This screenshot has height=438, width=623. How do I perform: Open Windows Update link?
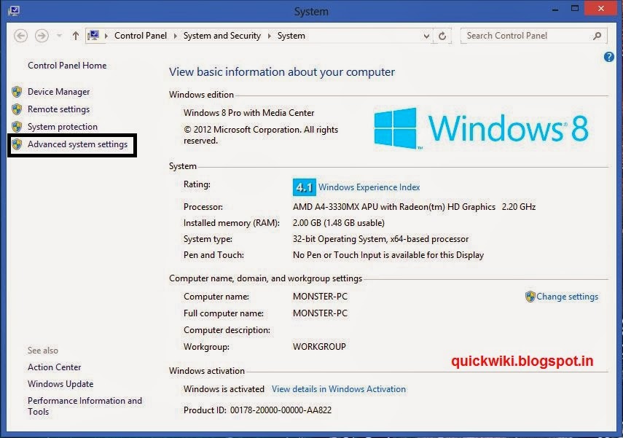click(60, 384)
